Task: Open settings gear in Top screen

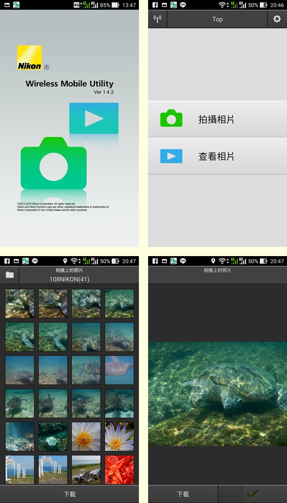Action: click(277, 19)
